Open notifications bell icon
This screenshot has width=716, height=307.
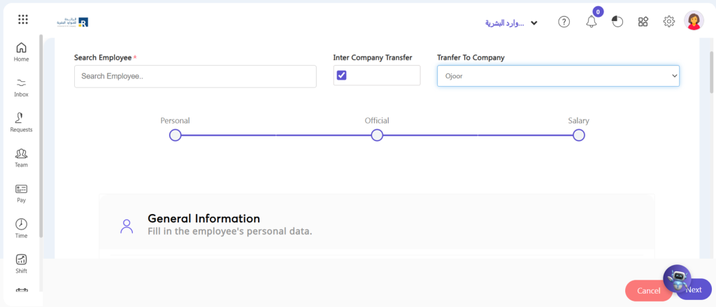(x=592, y=22)
